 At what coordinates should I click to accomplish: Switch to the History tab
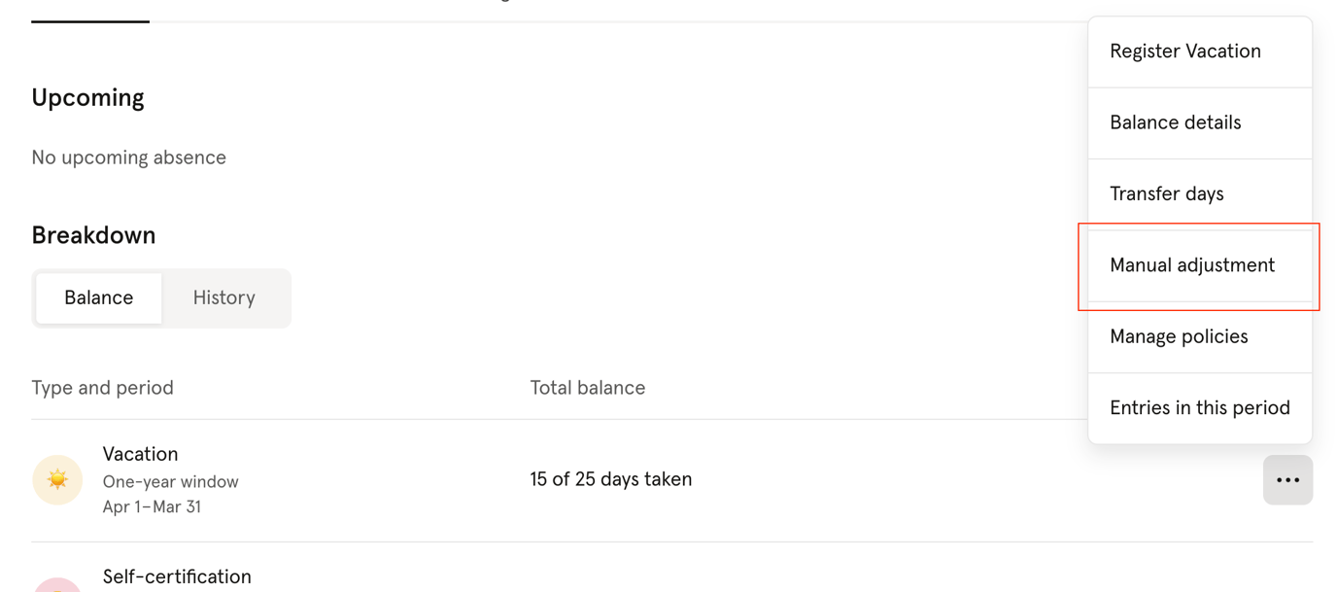[x=223, y=297]
